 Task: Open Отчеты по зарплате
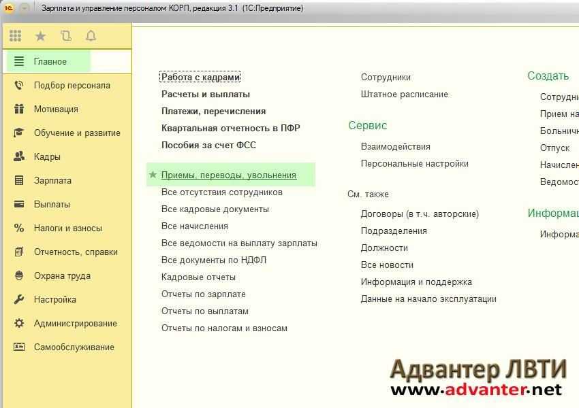point(204,294)
